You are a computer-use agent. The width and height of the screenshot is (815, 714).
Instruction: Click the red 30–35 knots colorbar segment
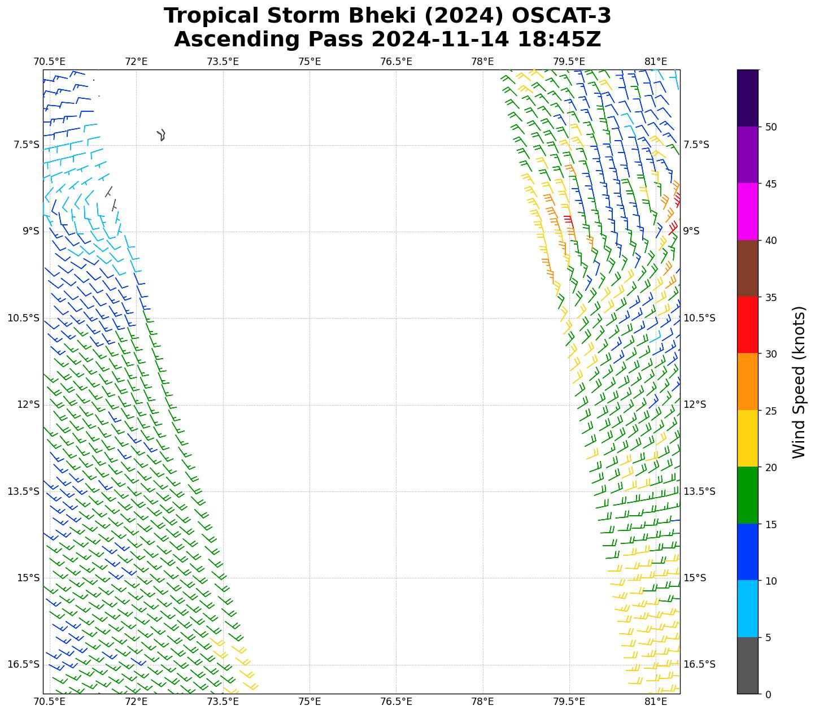[747, 325]
